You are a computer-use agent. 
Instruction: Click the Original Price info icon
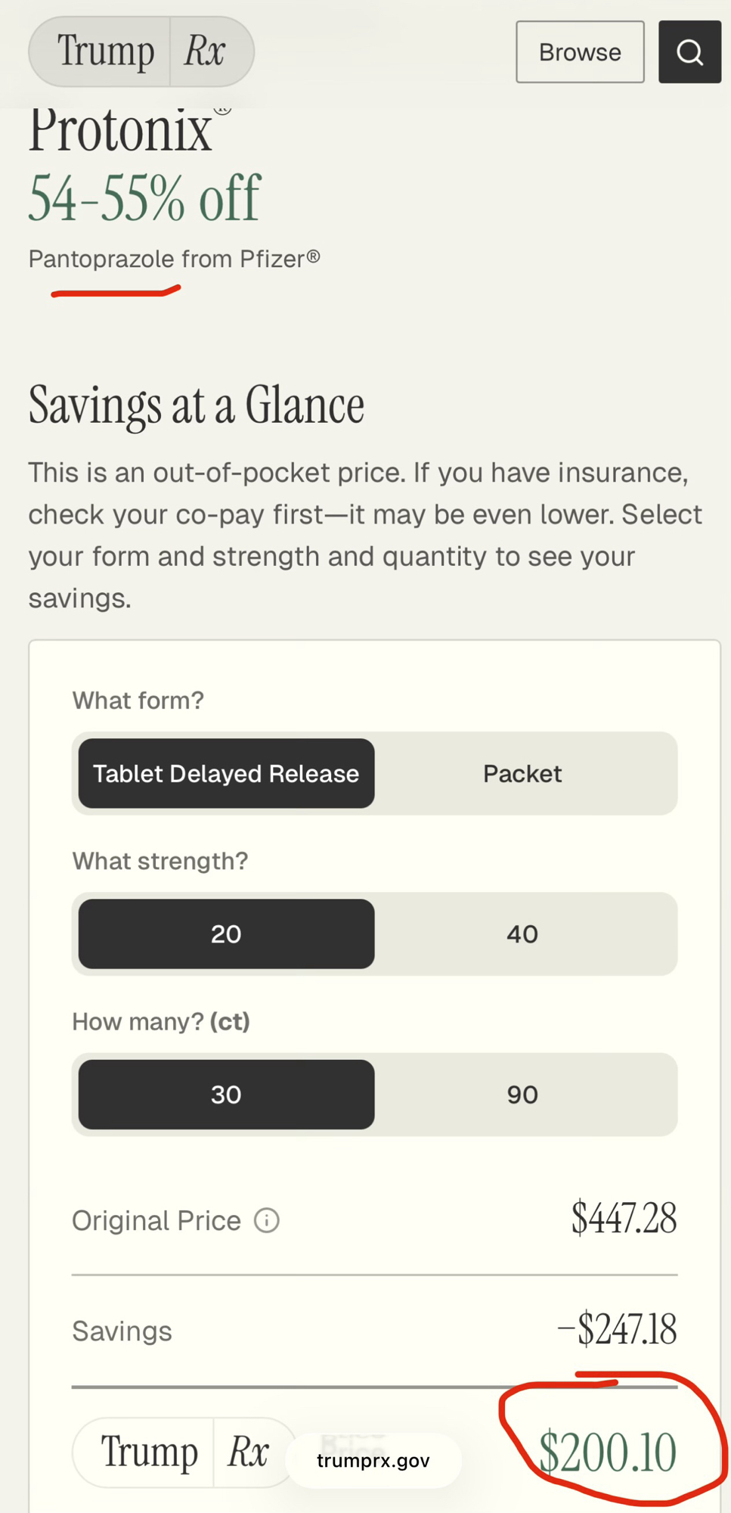tap(267, 1220)
